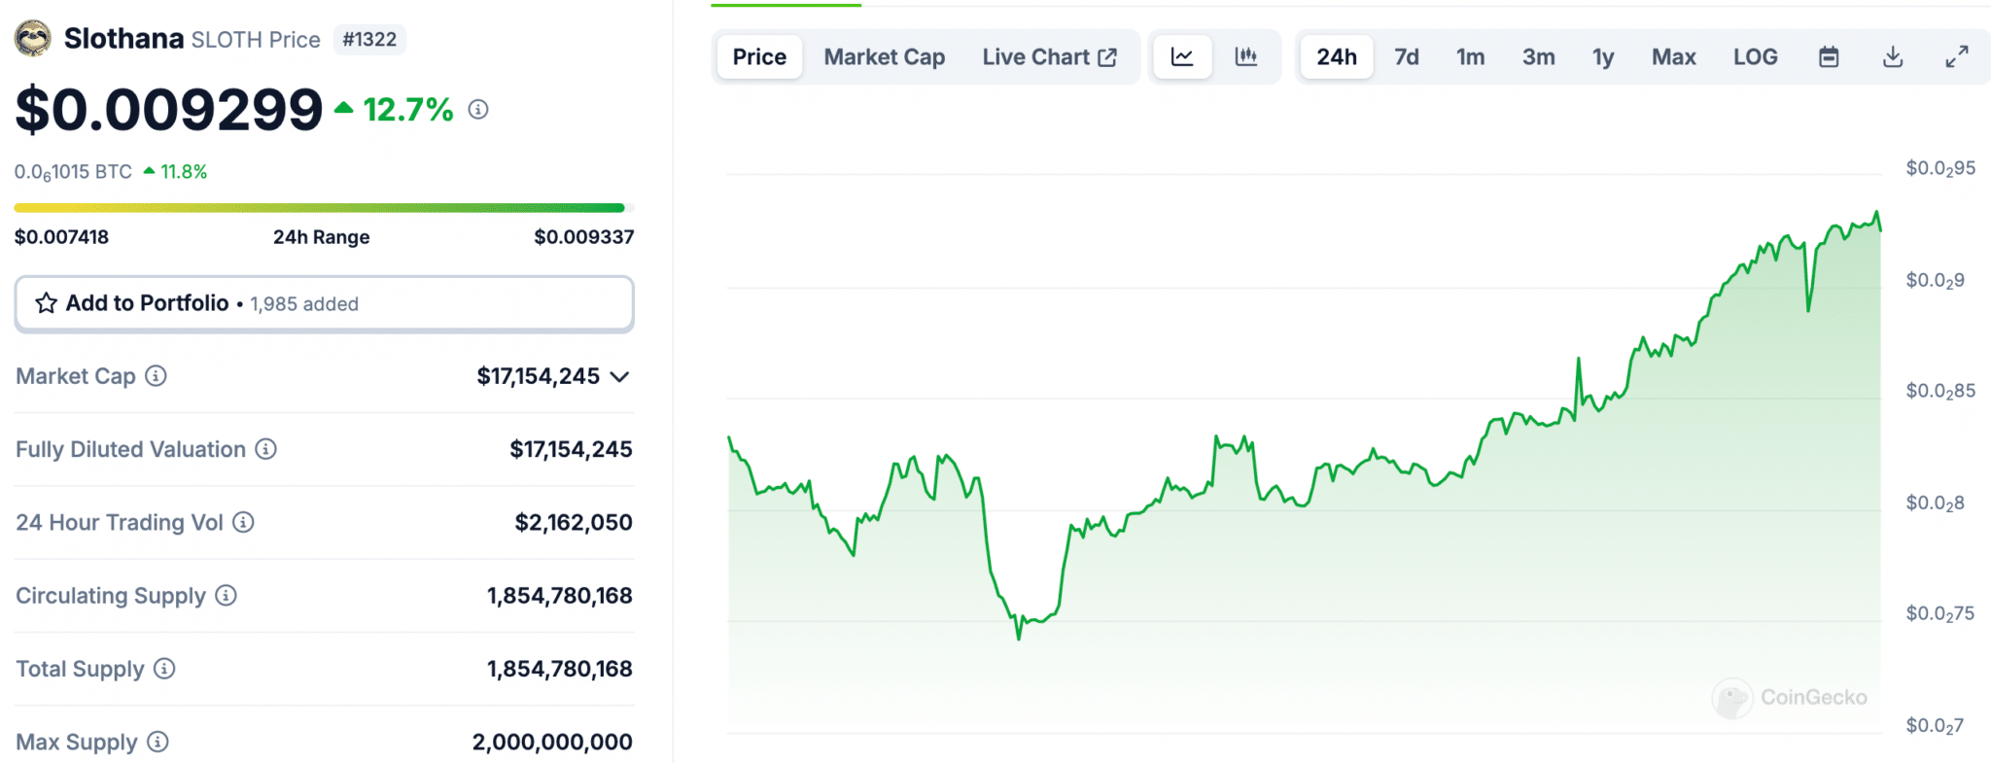The width and height of the screenshot is (1991, 763).
Task: Click the Fully Diluted Valuation $17,154,245 value
Action: (571, 449)
